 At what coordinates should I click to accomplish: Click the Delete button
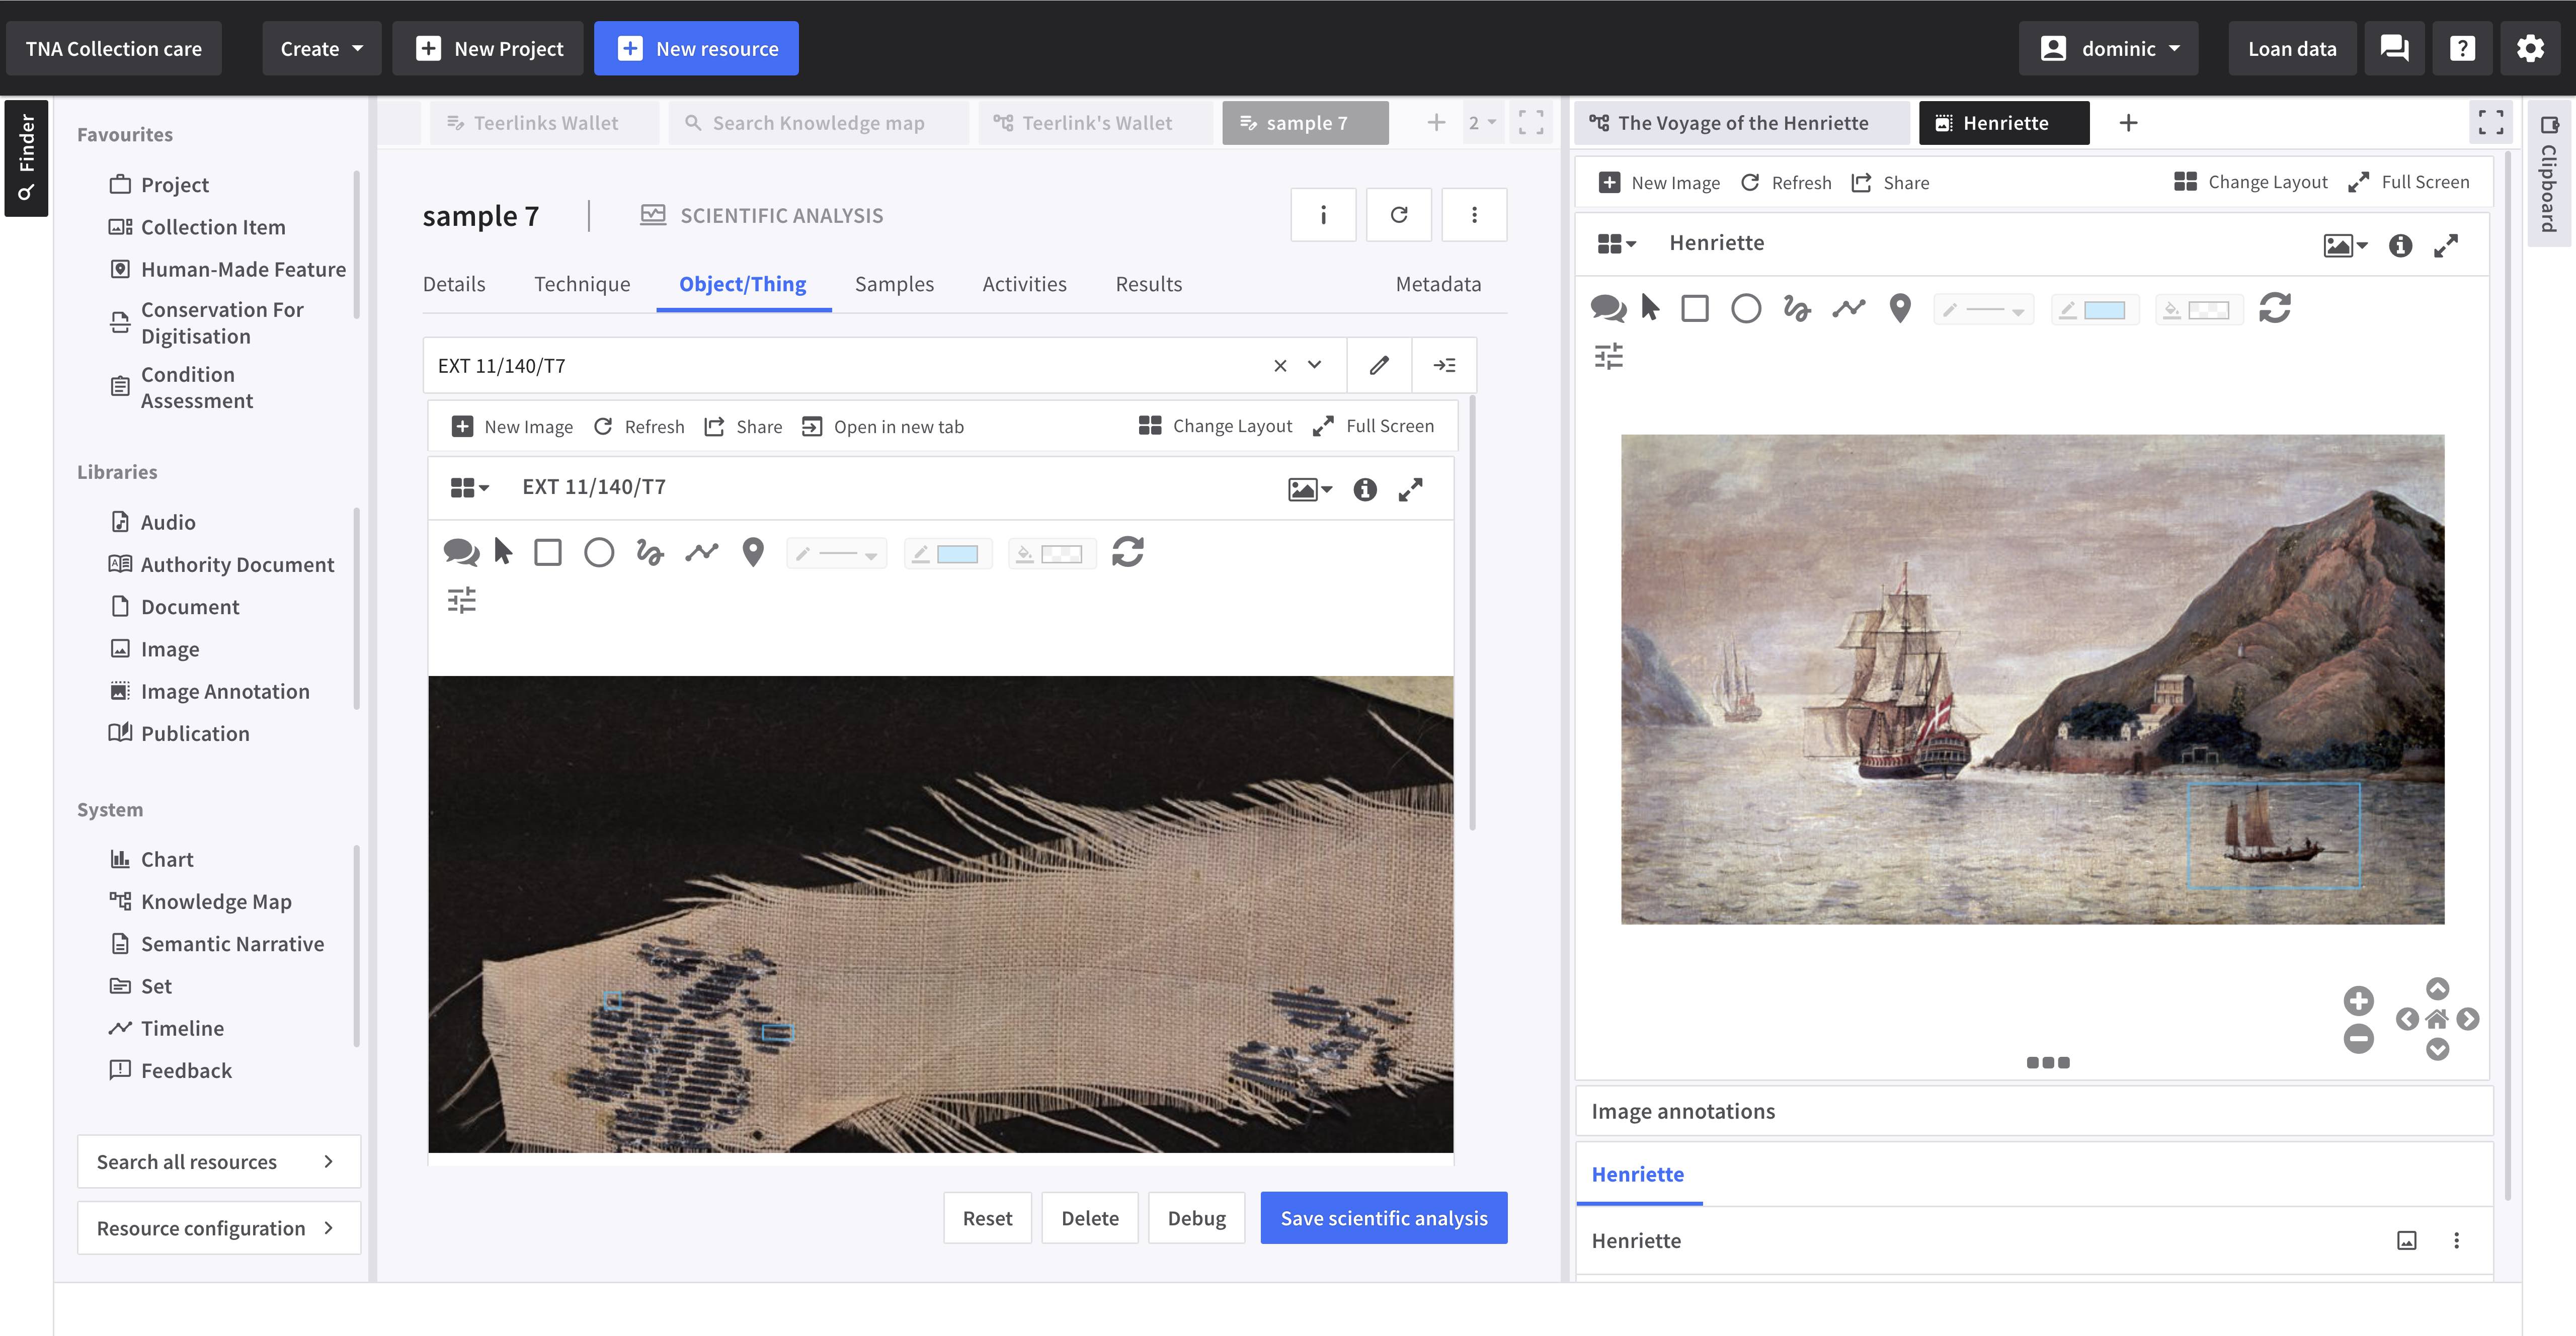[x=1089, y=1218]
